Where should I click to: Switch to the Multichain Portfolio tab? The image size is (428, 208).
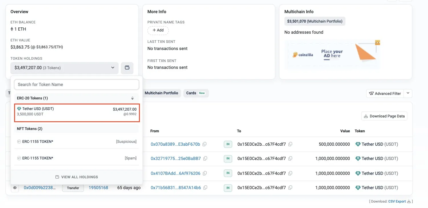tap(161, 93)
